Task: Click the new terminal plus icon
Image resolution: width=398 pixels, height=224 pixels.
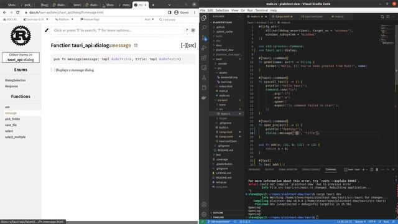Action: [x=363, y=169]
